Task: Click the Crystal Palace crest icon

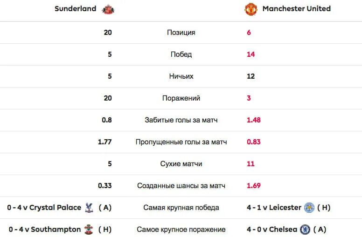Action: [89, 208]
